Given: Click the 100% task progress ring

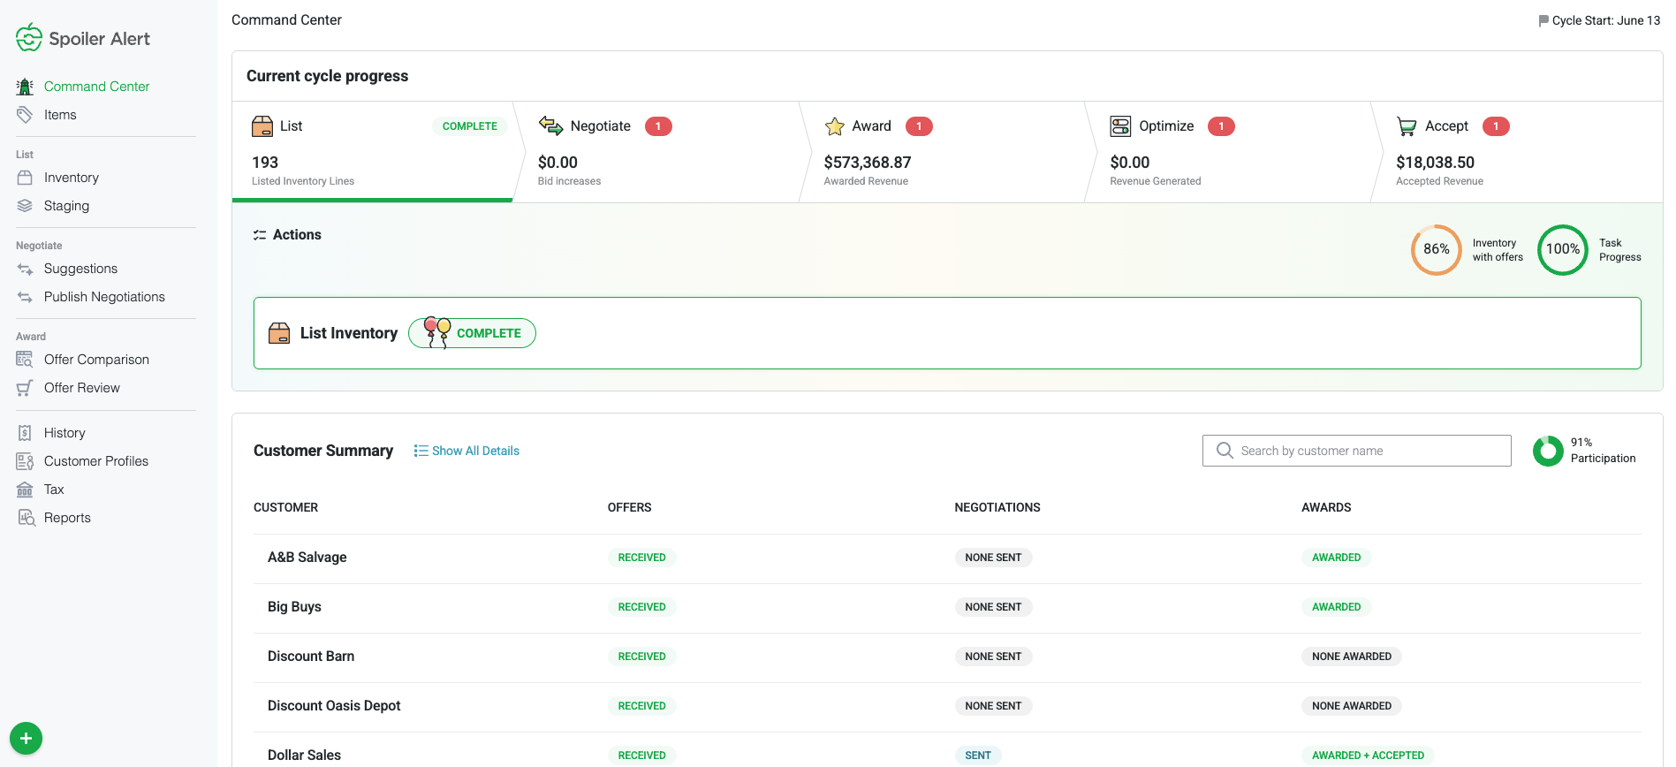Looking at the screenshot, I should (x=1563, y=249).
